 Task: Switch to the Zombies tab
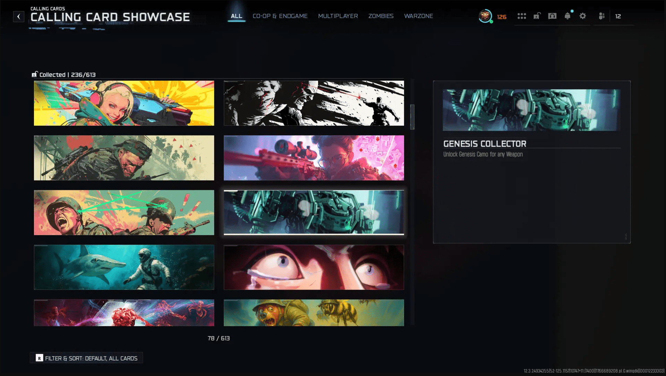tap(381, 16)
